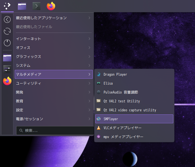Open PulseAudio 音量調節

coord(134,92)
